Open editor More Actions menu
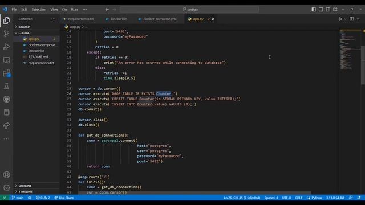The image size is (365, 205). (x=359, y=19)
